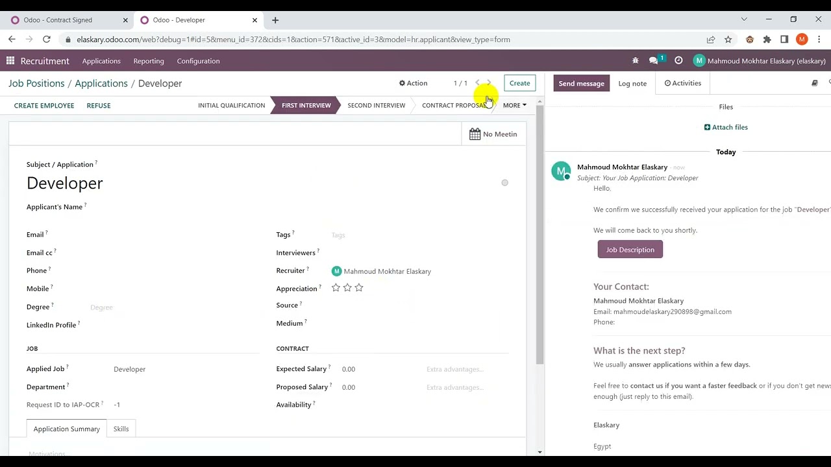Click CREATE EMPLOYEE button
Image resolution: width=831 pixels, height=467 pixels.
[44, 105]
